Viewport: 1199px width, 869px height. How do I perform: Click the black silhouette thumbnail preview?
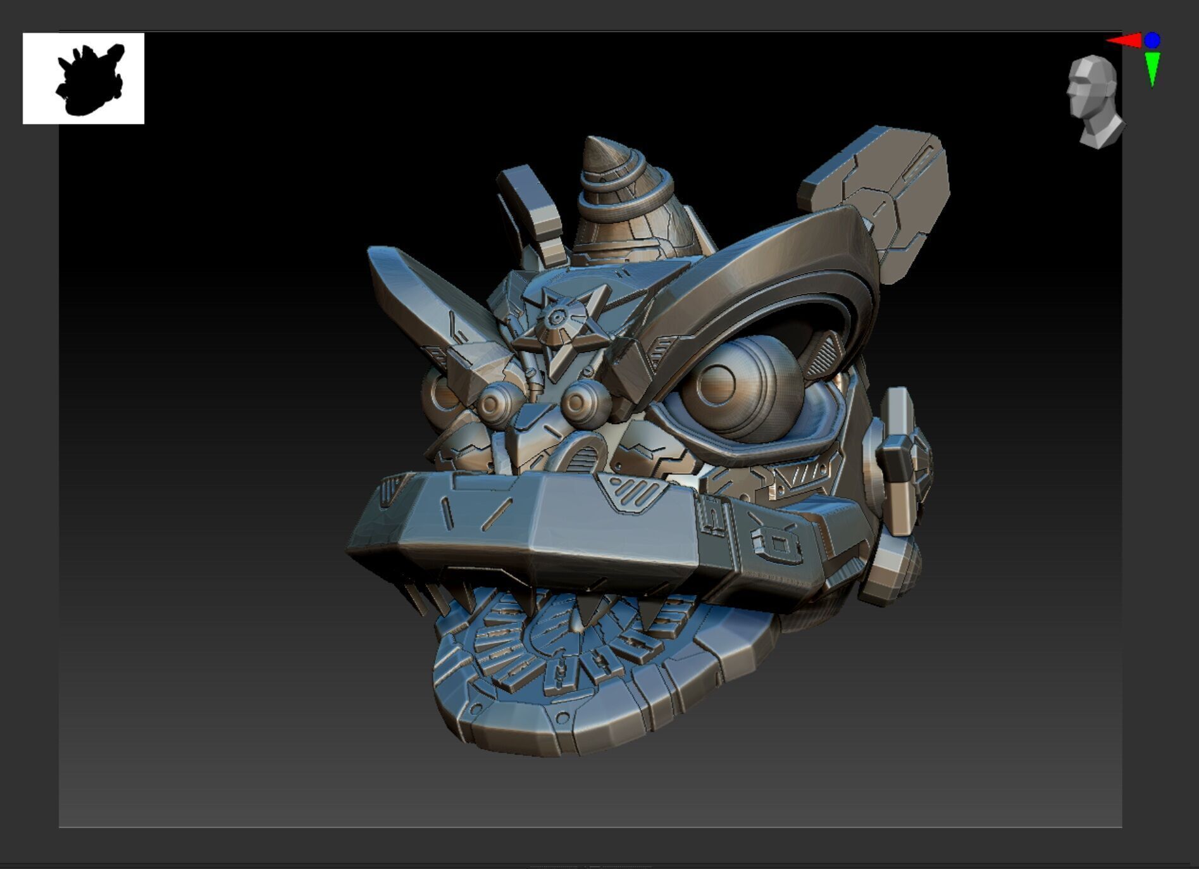tap(84, 78)
